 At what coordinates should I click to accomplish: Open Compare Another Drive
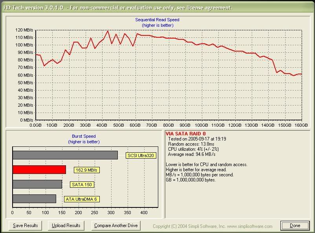pos(116,226)
